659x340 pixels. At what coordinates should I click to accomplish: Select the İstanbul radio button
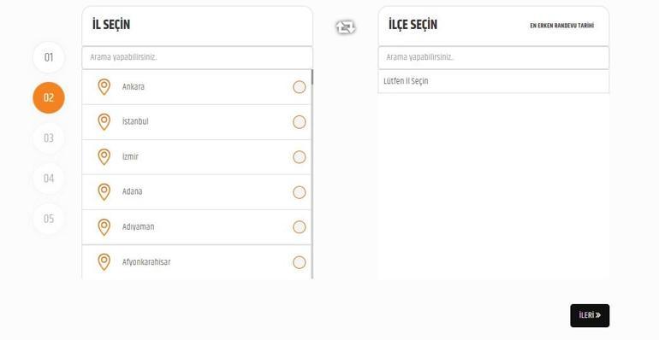(x=300, y=122)
